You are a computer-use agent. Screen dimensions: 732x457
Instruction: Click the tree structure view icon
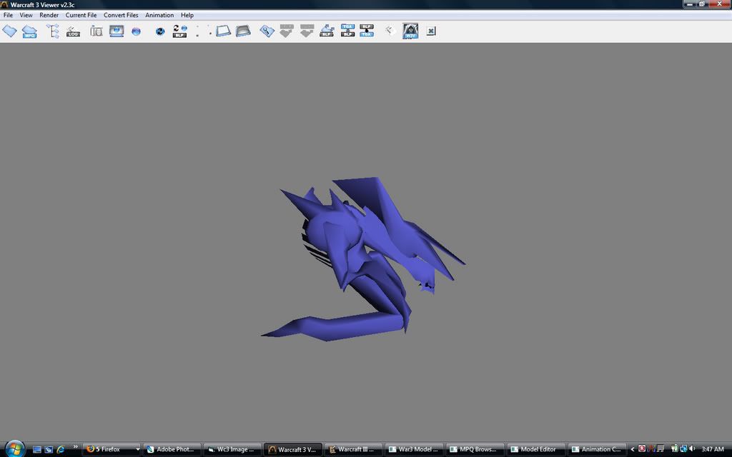point(53,31)
